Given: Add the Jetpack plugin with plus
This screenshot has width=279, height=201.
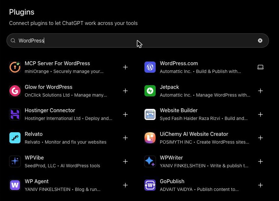Looking at the screenshot, I should click(260, 91).
